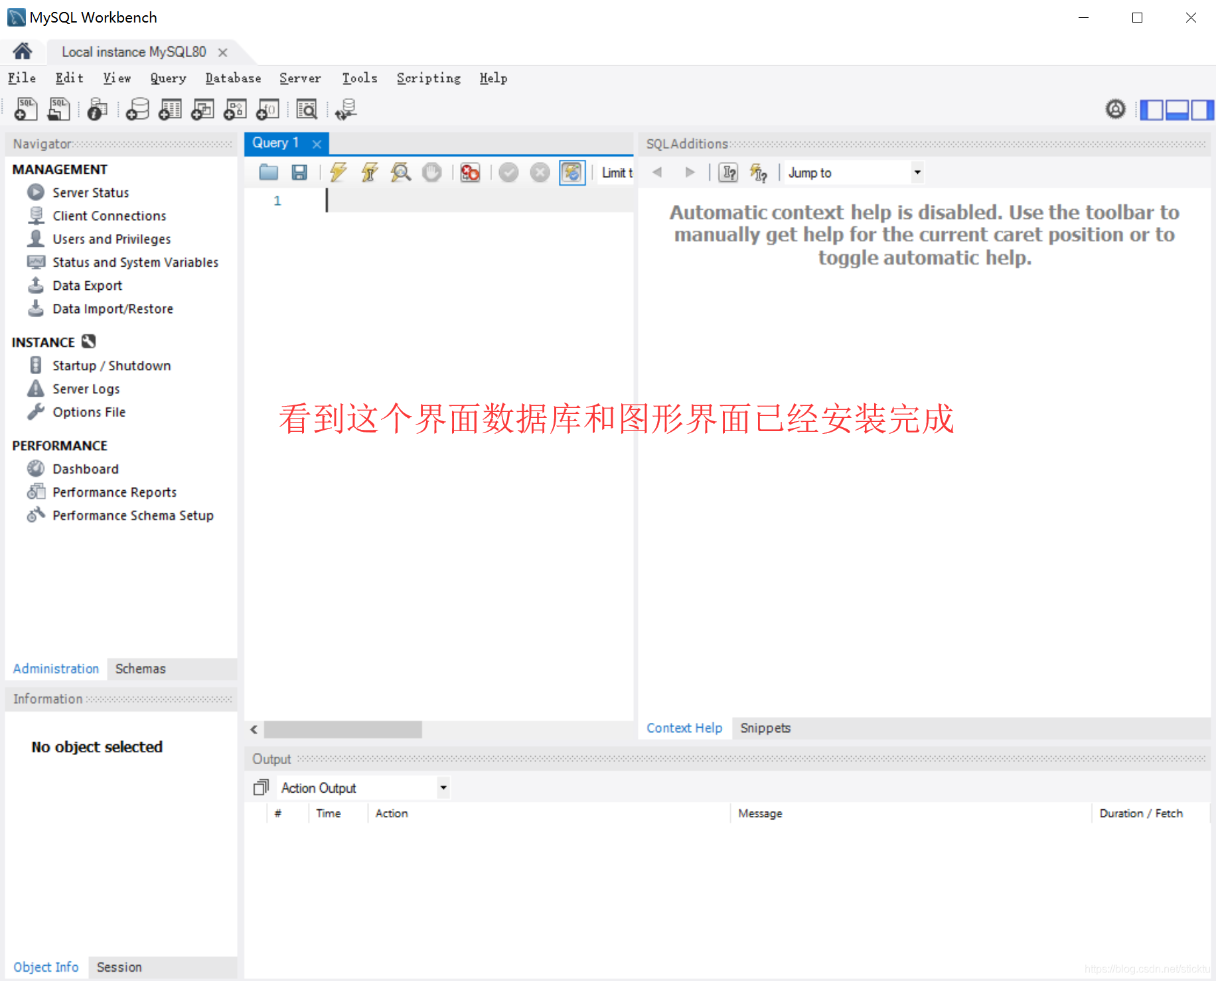The width and height of the screenshot is (1216, 981).
Task: Toggle continue-on-error for script execution
Action: pos(470,172)
